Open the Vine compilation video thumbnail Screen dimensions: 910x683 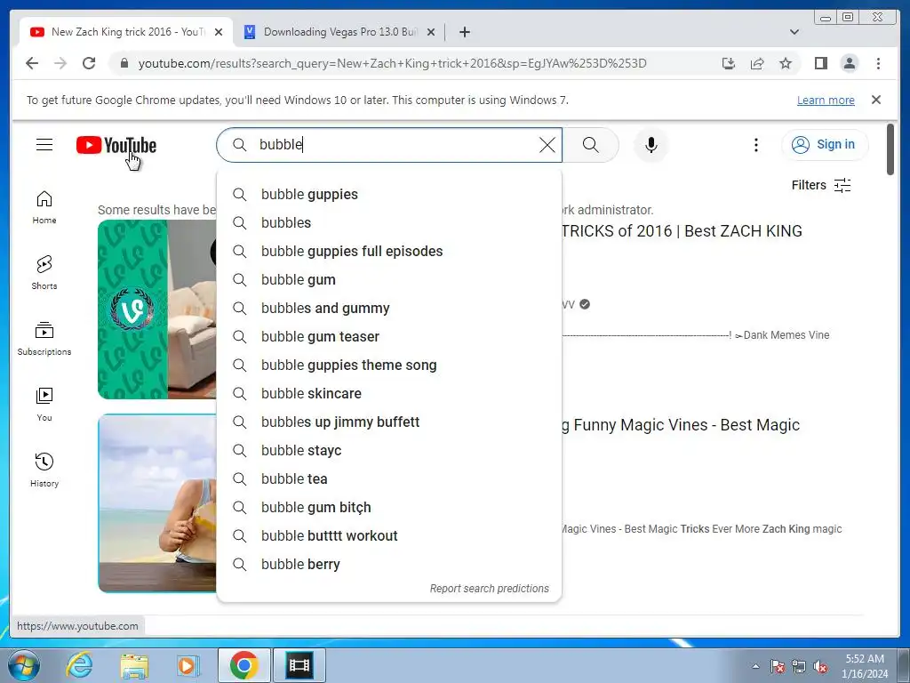click(x=156, y=309)
